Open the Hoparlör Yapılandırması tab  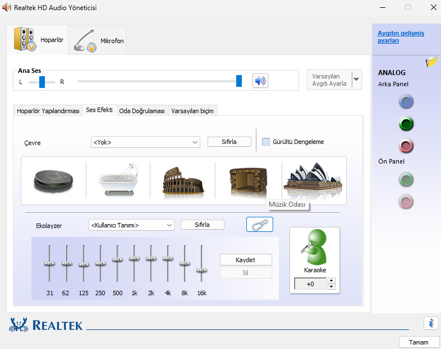tap(48, 111)
